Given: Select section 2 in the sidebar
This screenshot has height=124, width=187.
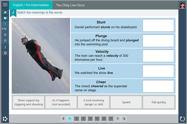Looking at the screenshot, I should coord(5,47).
